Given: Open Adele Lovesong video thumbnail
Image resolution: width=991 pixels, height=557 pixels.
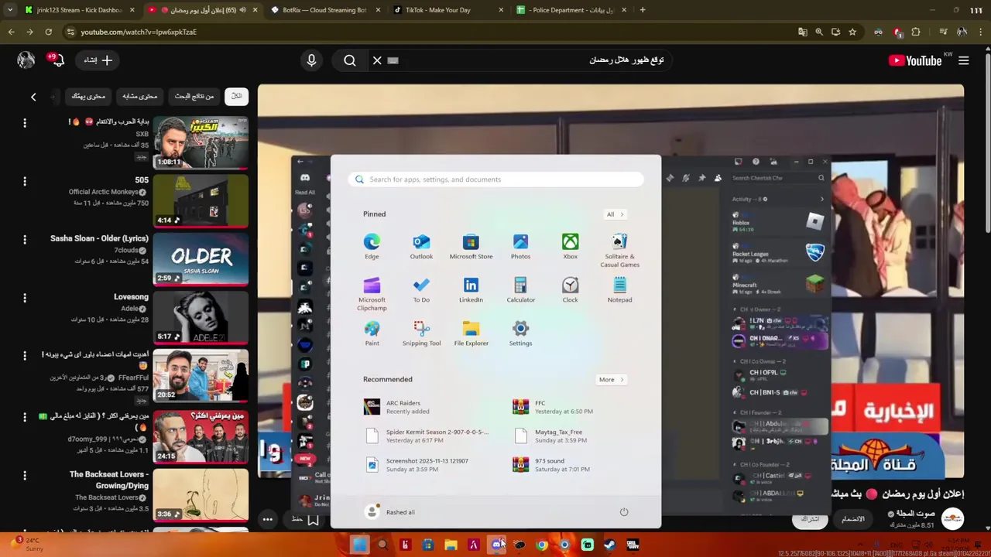Looking at the screenshot, I should 201,317.
